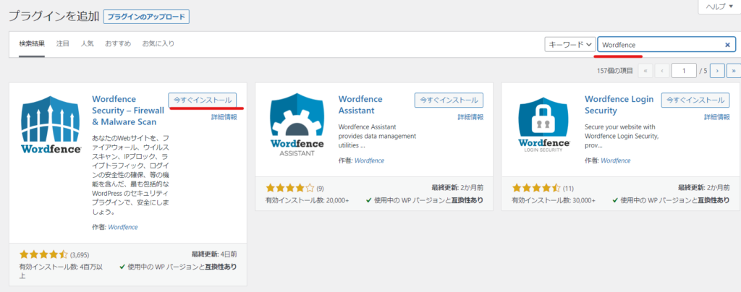The image size is (741, 292).
Task: Click プラグインのアップロード button
Action: [x=146, y=17]
